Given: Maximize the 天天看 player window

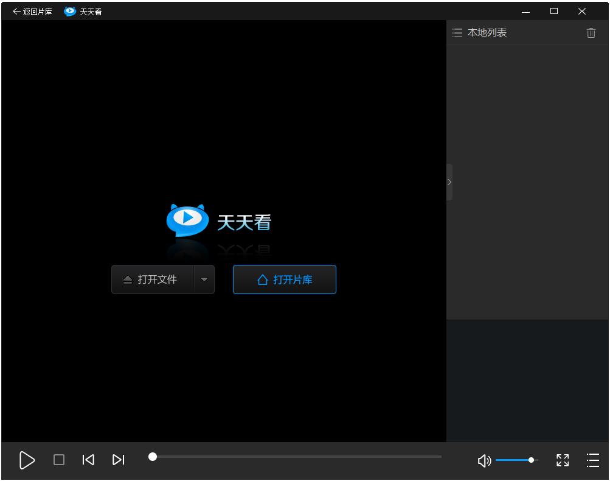Looking at the screenshot, I should click(x=553, y=12).
